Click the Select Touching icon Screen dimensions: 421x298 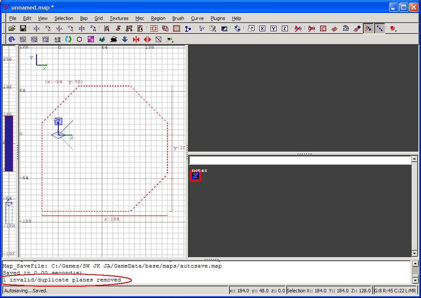point(118,28)
